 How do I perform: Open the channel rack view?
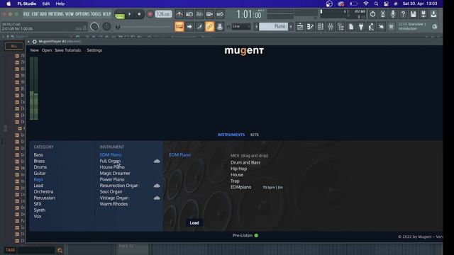point(320,27)
